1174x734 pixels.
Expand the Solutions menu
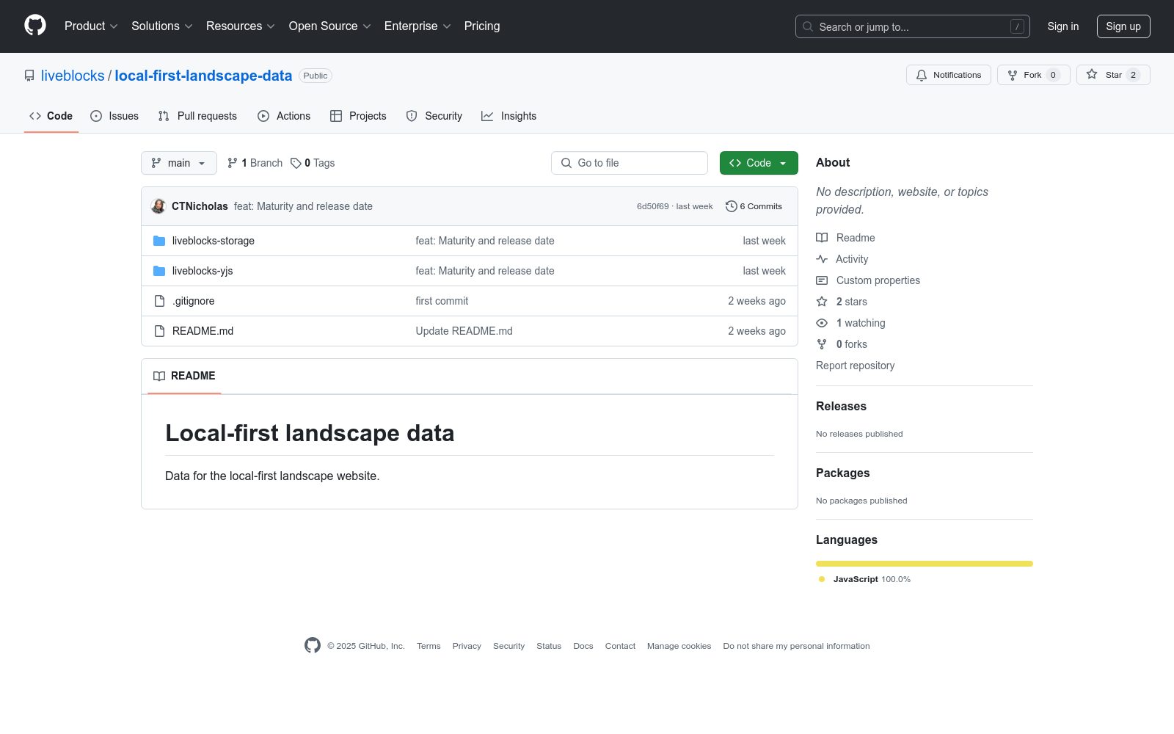coord(162,26)
